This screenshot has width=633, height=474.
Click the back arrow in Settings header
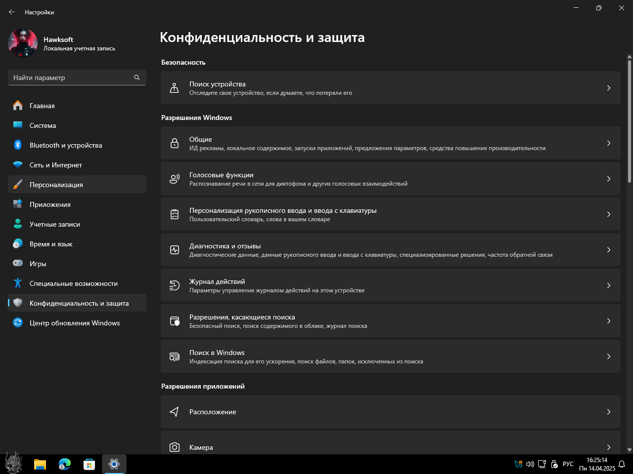[12, 12]
